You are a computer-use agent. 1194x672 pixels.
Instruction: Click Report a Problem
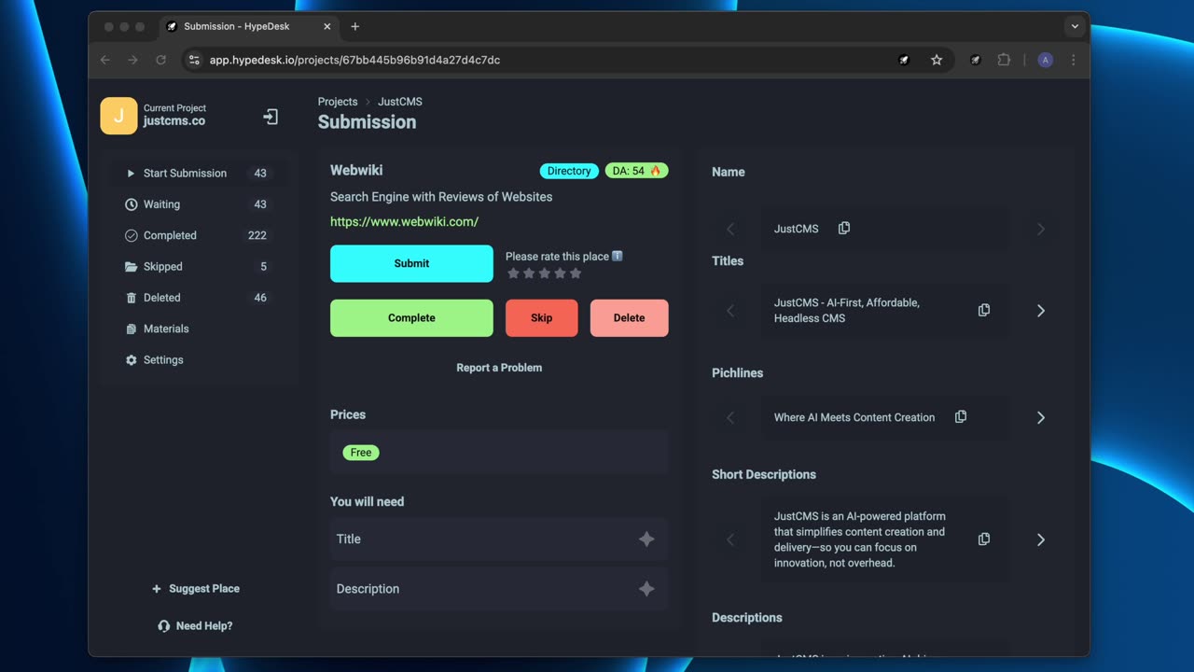coord(499,368)
